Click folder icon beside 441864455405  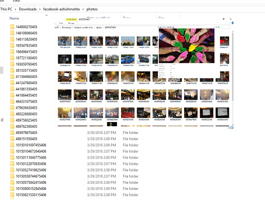point(12,95)
